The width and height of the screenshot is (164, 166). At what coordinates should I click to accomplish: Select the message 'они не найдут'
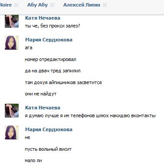point(41,94)
